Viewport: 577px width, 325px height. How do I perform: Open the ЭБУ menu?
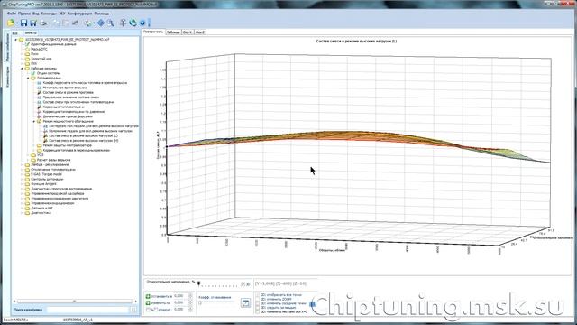coord(62,14)
